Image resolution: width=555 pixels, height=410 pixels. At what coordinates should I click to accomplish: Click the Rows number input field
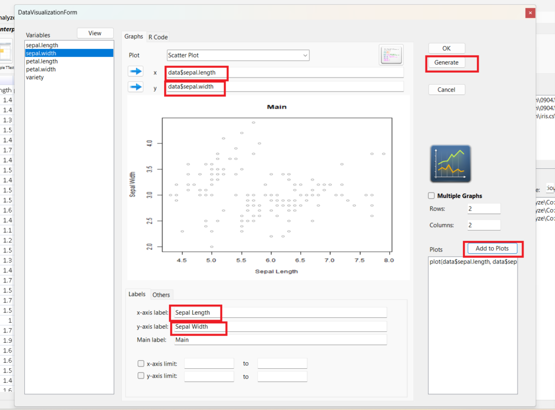[483, 209]
